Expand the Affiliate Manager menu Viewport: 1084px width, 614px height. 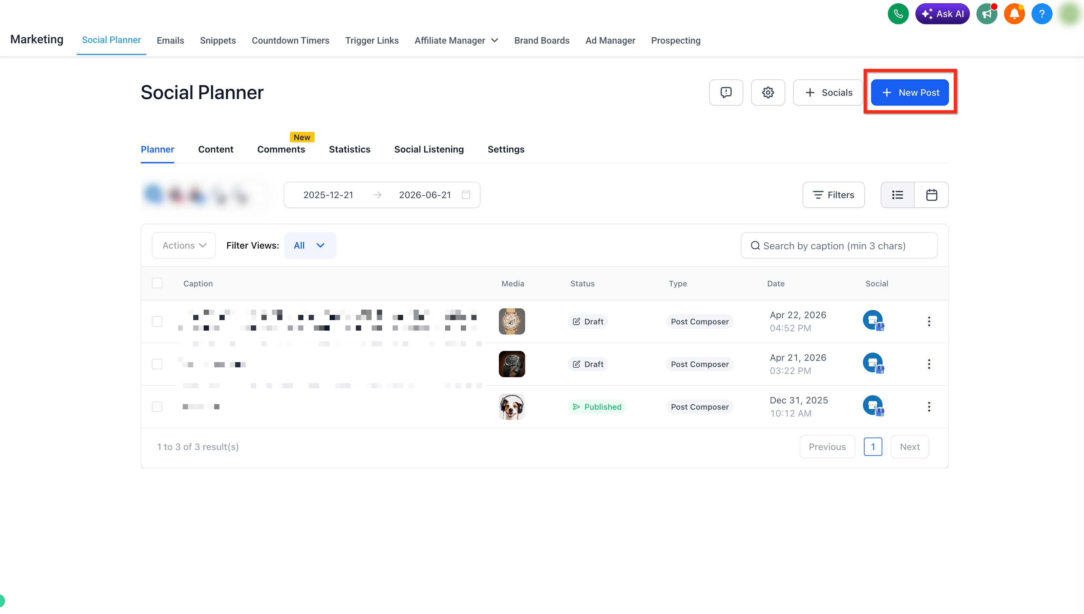click(x=456, y=40)
